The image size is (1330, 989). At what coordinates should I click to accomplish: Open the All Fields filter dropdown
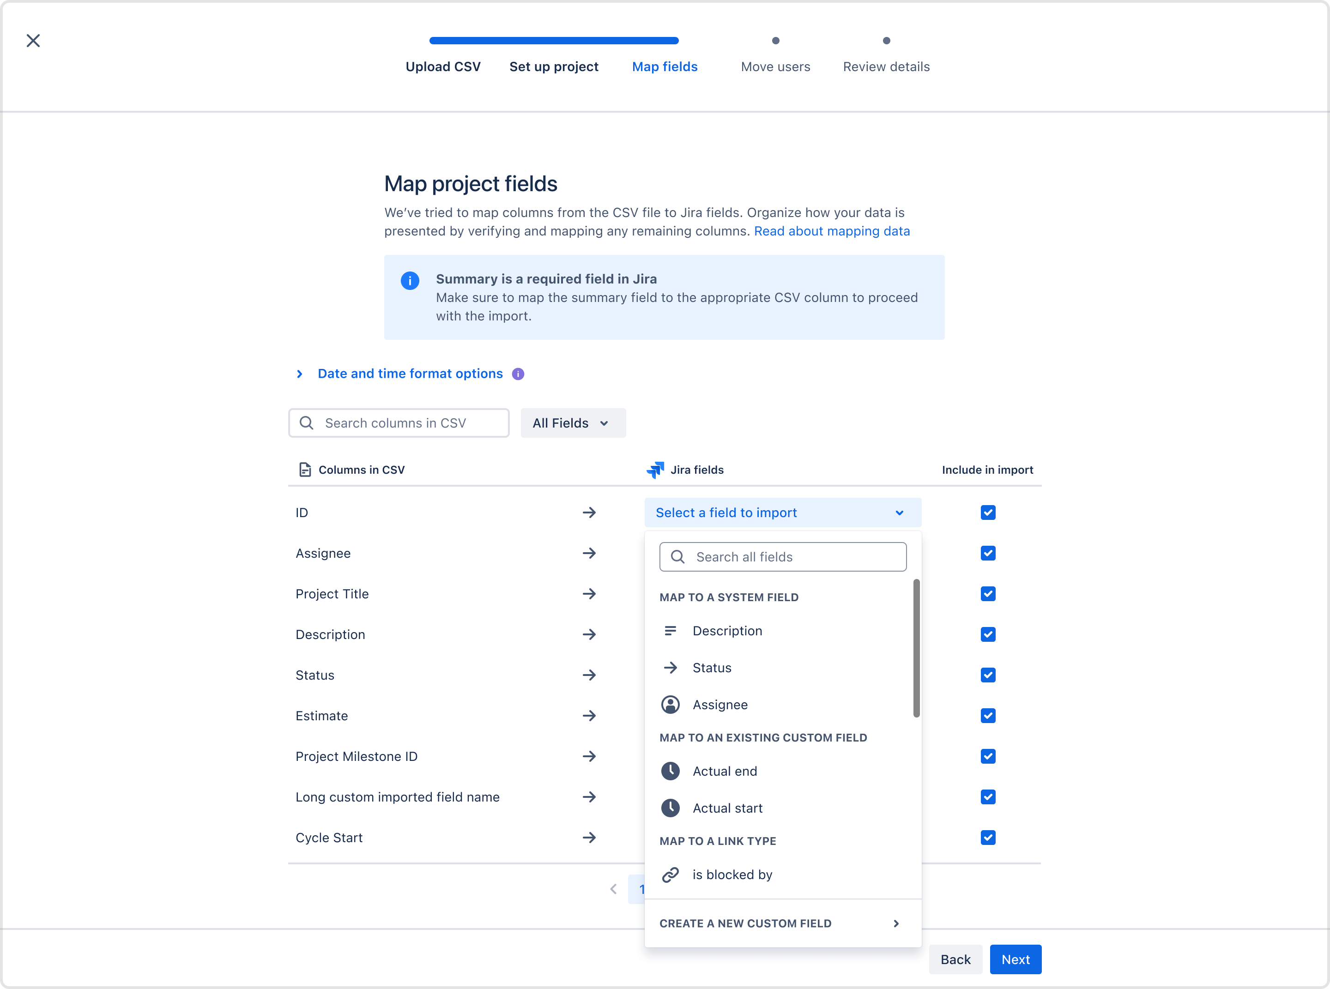click(573, 423)
